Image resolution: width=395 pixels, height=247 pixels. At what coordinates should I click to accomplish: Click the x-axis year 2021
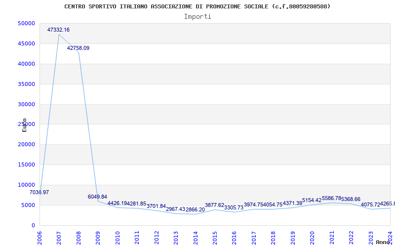(x=332, y=238)
